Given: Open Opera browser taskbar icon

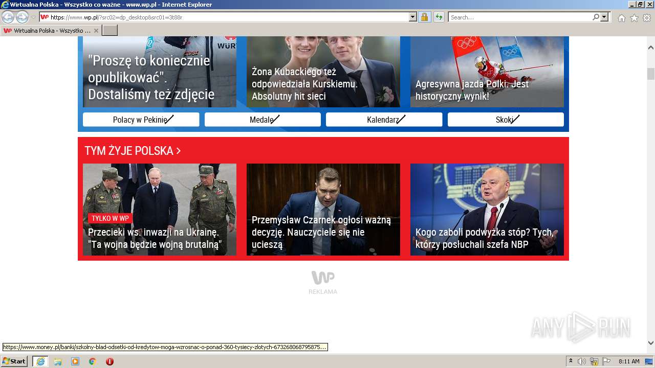Looking at the screenshot, I should 110,361.
